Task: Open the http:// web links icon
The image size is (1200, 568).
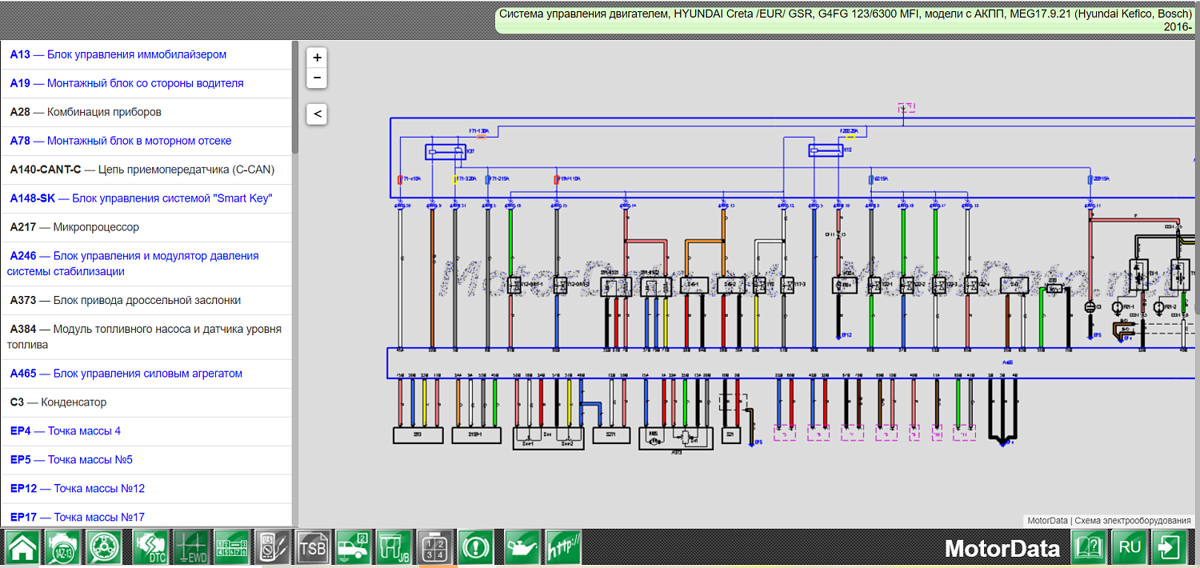Action: [x=564, y=548]
